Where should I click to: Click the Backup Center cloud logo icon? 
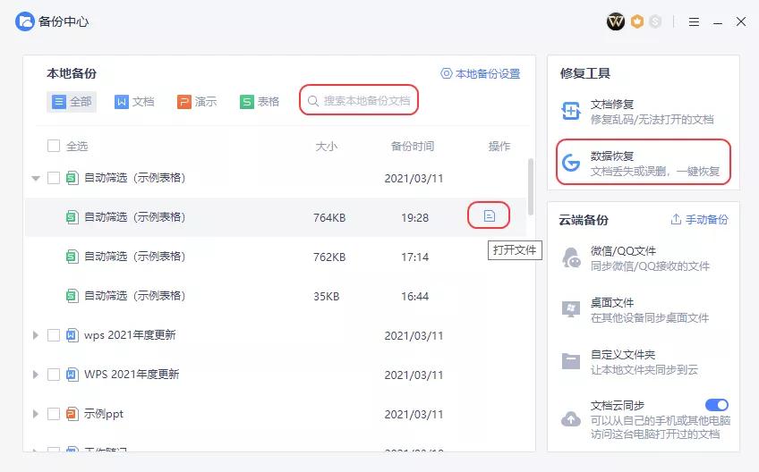click(x=25, y=21)
